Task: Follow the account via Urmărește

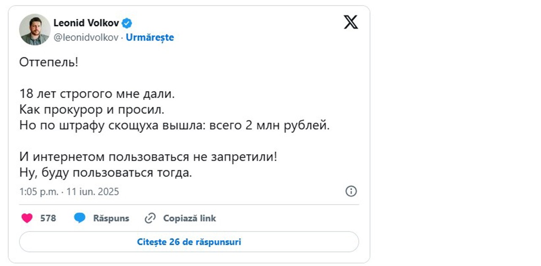Action: tap(150, 38)
